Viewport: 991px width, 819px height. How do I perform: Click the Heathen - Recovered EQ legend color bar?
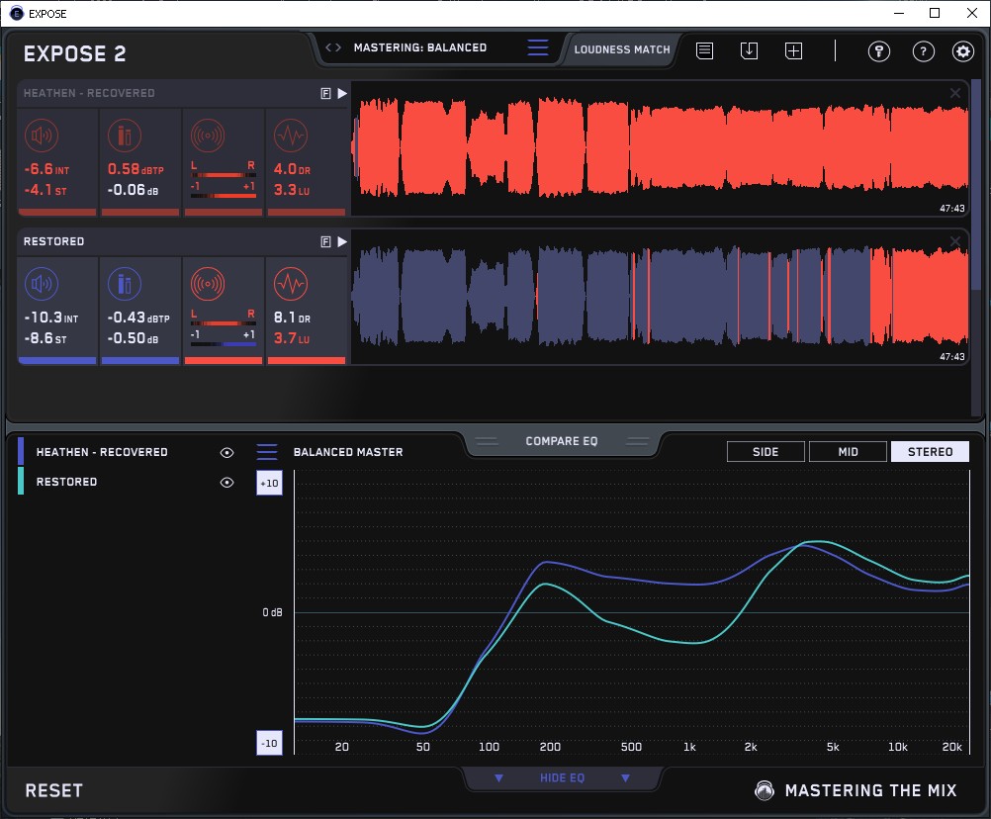[x=21, y=452]
